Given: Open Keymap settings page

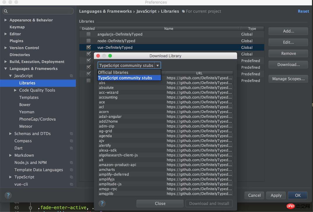Looking at the screenshot, I should (x=17, y=27).
